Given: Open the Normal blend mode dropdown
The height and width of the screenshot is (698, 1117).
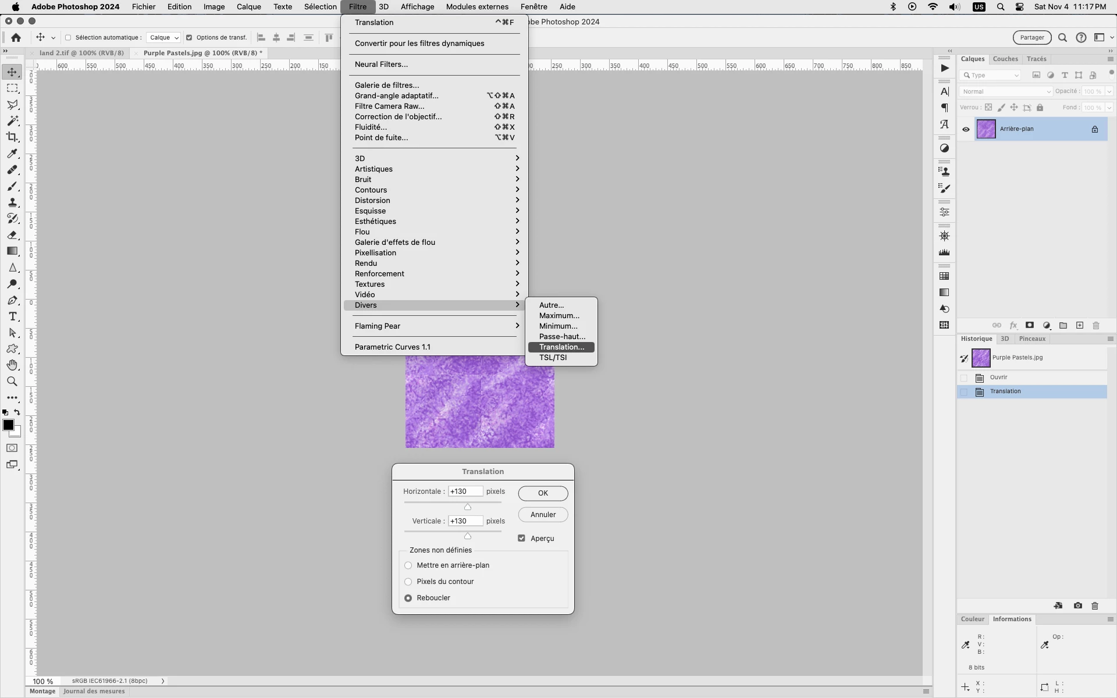Looking at the screenshot, I should point(1005,91).
